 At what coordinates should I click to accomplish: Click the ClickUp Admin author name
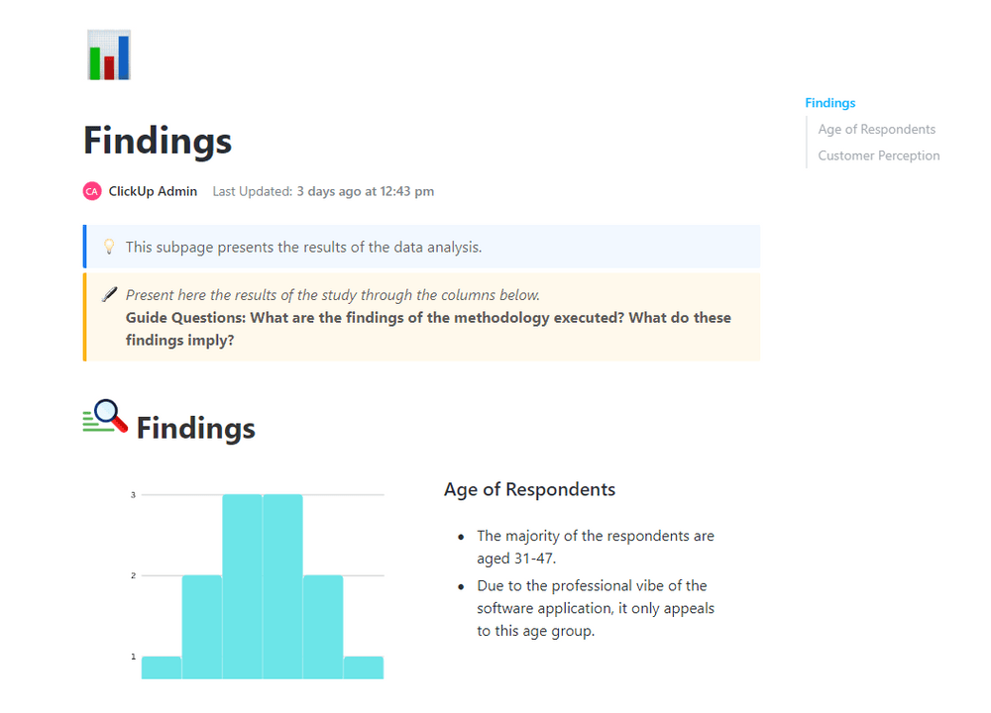(153, 191)
